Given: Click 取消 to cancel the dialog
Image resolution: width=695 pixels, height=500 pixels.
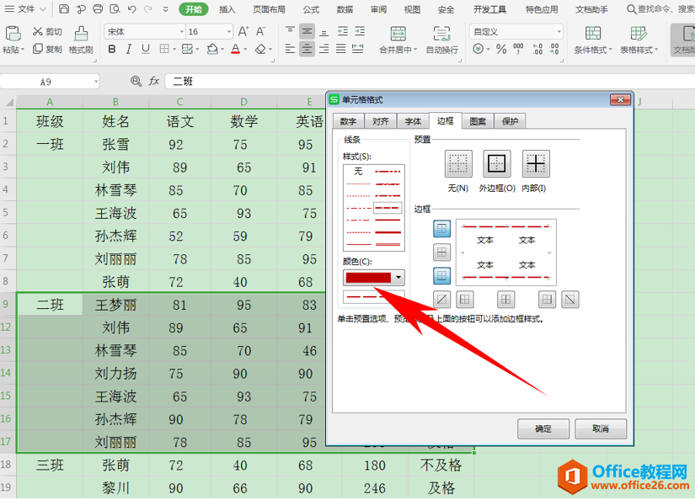Looking at the screenshot, I should [x=600, y=428].
